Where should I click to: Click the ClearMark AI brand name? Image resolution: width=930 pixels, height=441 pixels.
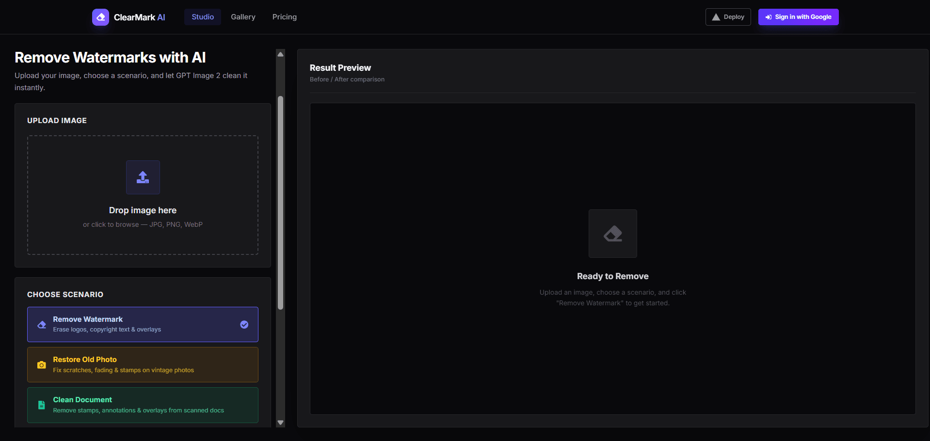pyautogui.click(x=139, y=17)
